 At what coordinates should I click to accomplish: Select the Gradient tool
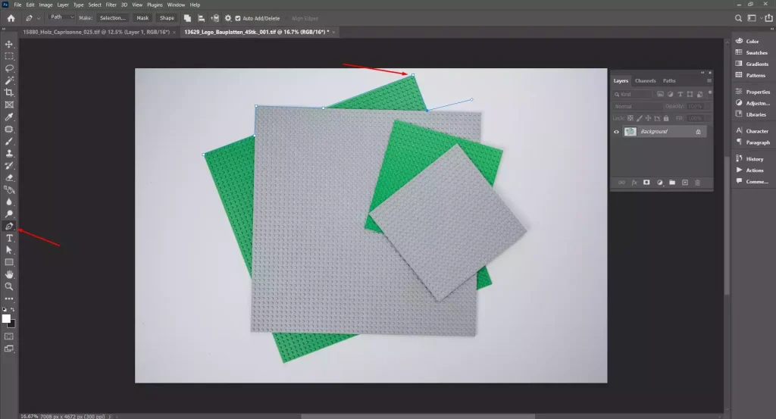(9, 189)
